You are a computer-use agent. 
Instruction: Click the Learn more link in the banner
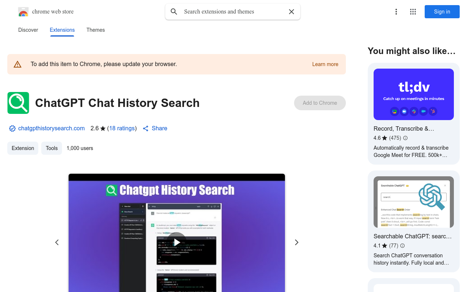[325, 64]
